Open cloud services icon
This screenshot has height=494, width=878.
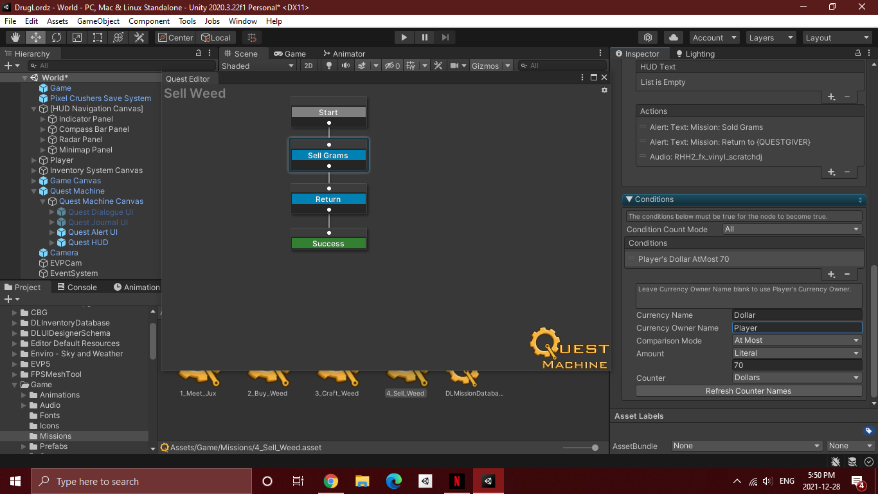673,37
